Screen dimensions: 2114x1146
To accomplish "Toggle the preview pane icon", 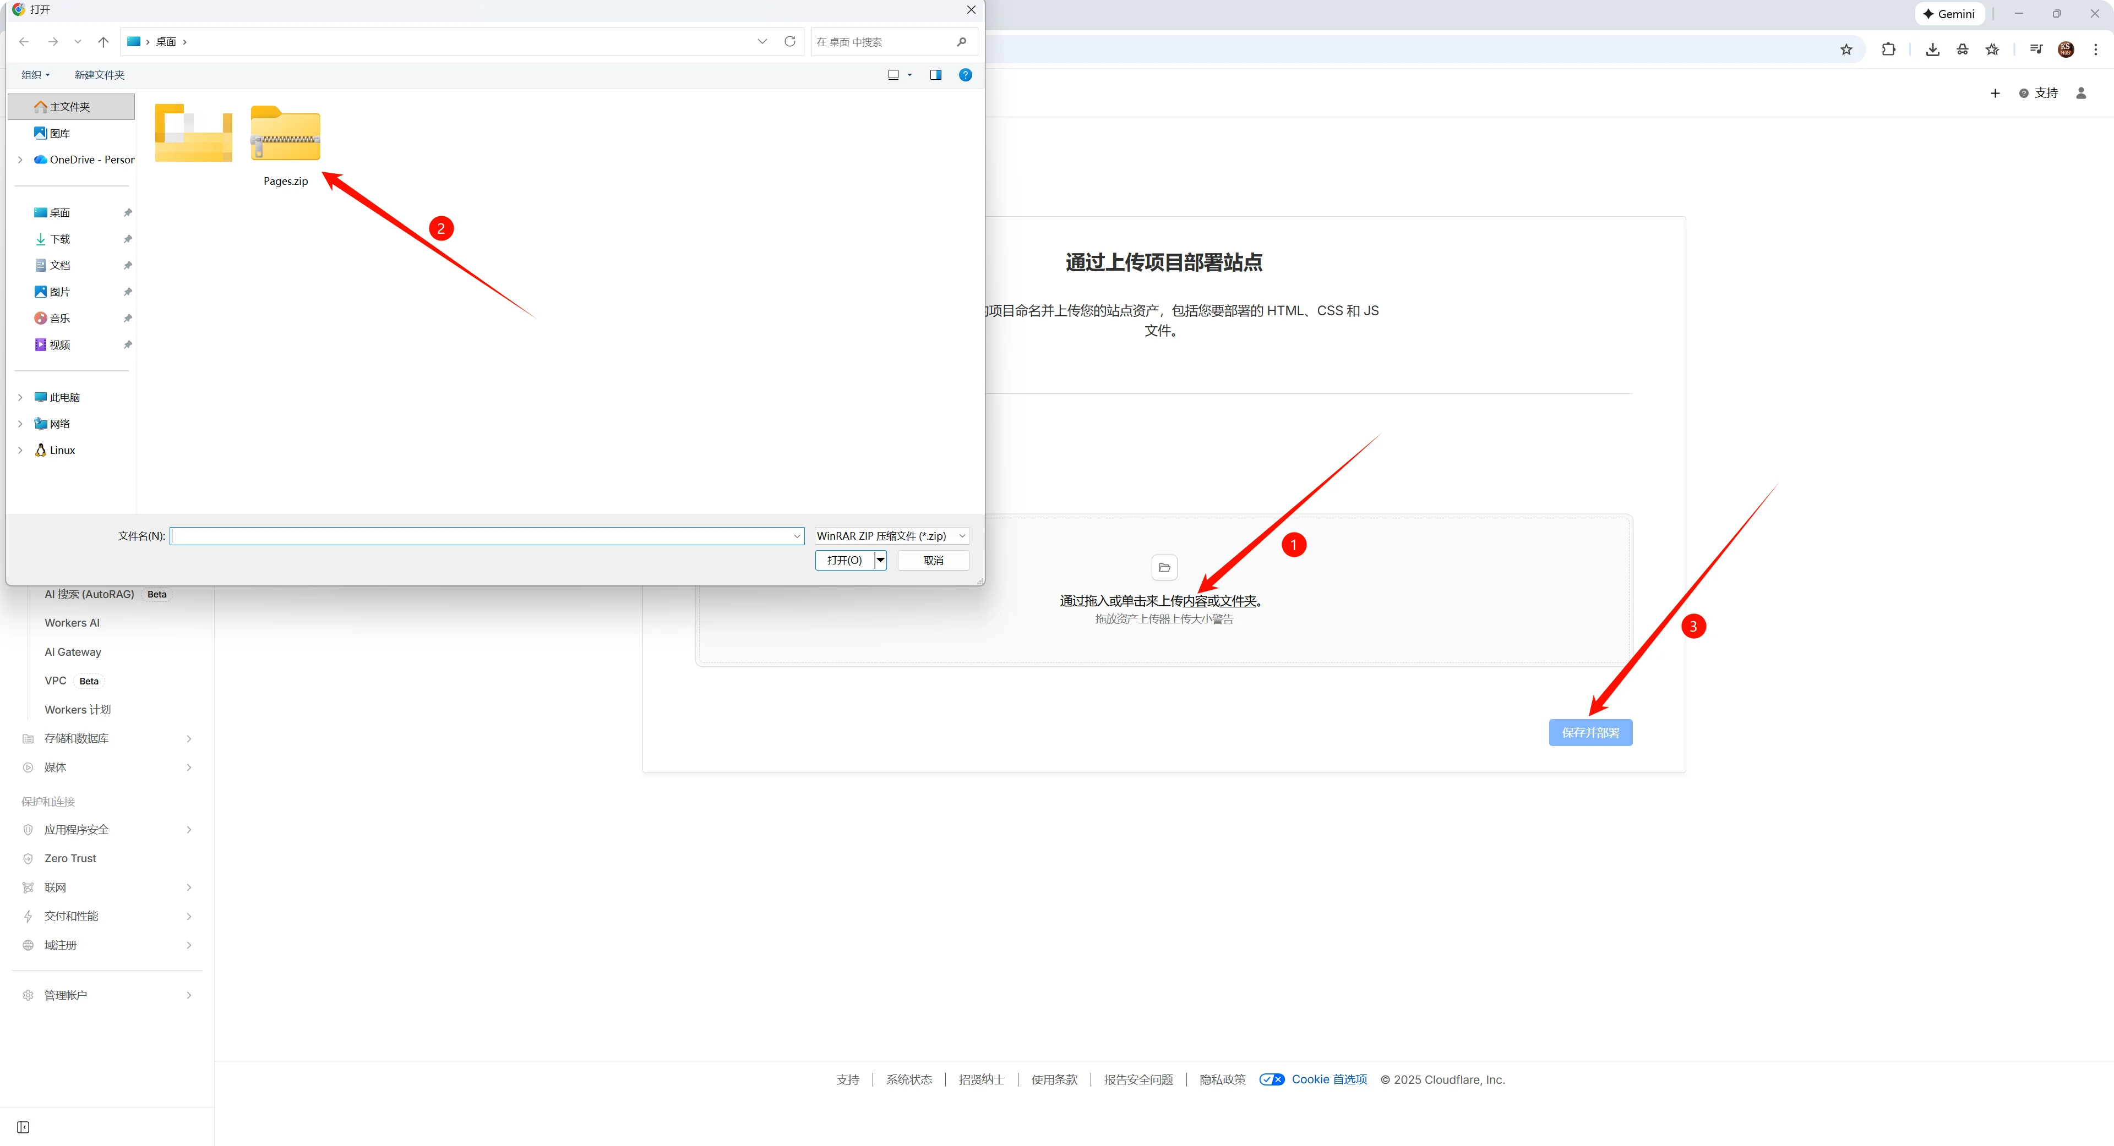I will pyautogui.click(x=935, y=75).
